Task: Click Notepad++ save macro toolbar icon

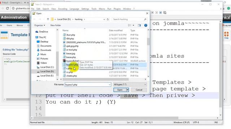Action: tap(165, 13)
